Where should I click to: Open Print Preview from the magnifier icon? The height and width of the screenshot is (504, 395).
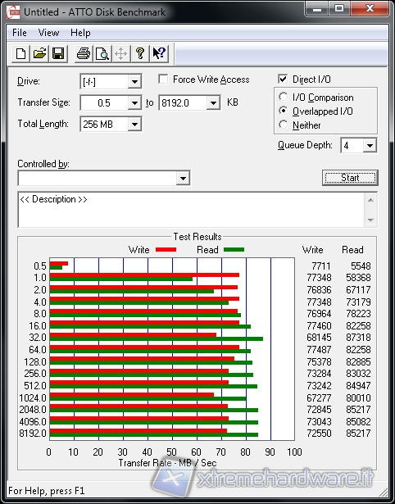pyautogui.click(x=102, y=53)
